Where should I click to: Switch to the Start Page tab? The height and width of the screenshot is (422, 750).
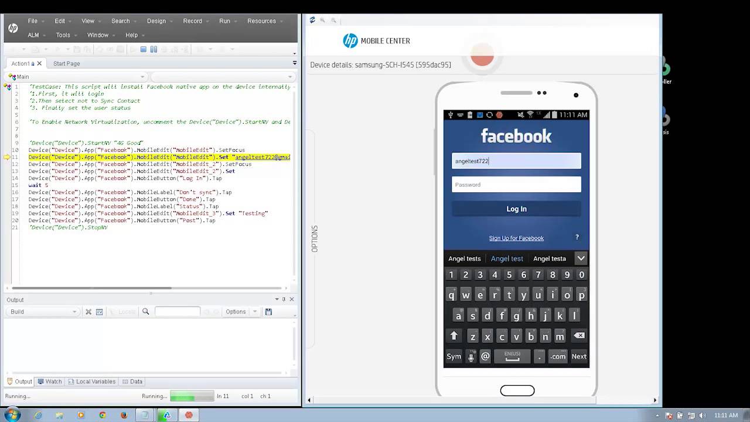pos(66,63)
